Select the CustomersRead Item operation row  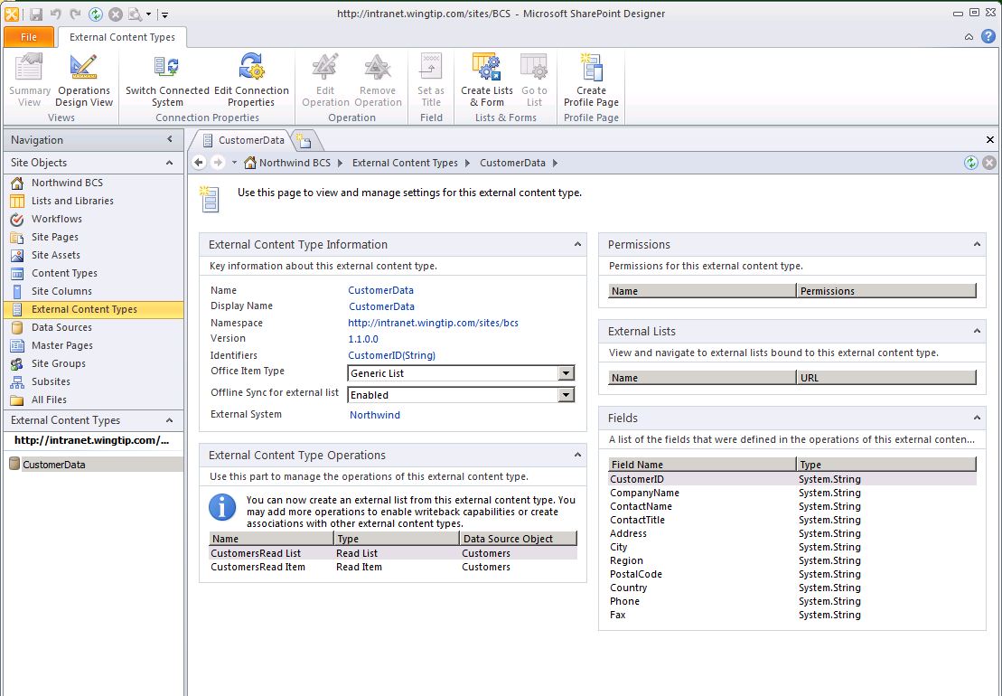click(x=393, y=567)
